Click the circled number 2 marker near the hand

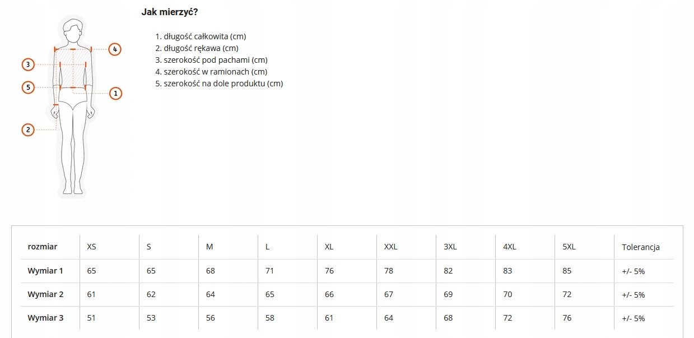28,130
